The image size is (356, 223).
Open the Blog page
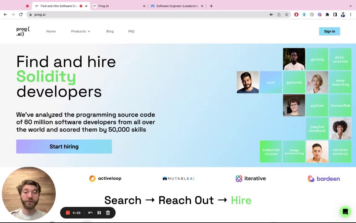pyautogui.click(x=110, y=31)
